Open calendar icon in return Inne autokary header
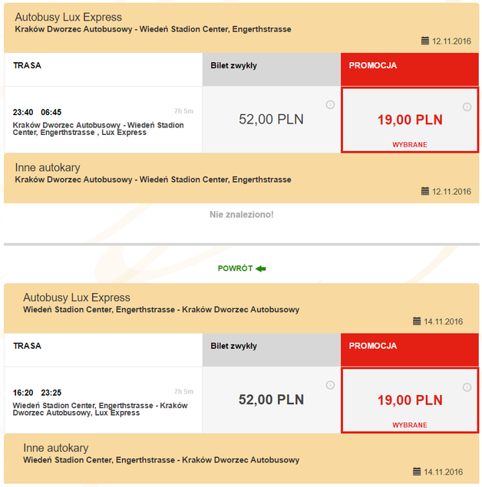 [x=418, y=472]
